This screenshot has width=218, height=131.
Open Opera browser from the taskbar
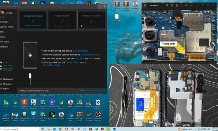click(x=67, y=129)
